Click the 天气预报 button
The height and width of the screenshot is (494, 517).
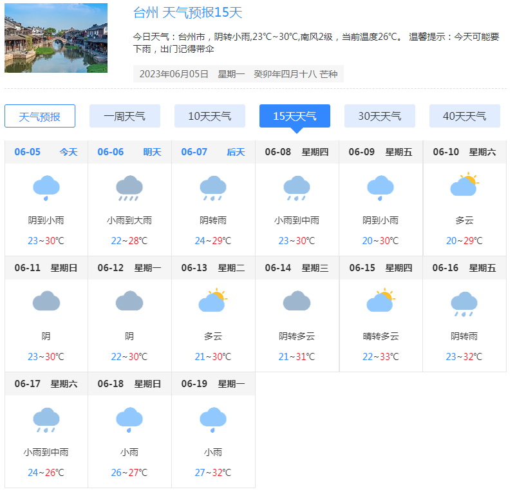40,116
